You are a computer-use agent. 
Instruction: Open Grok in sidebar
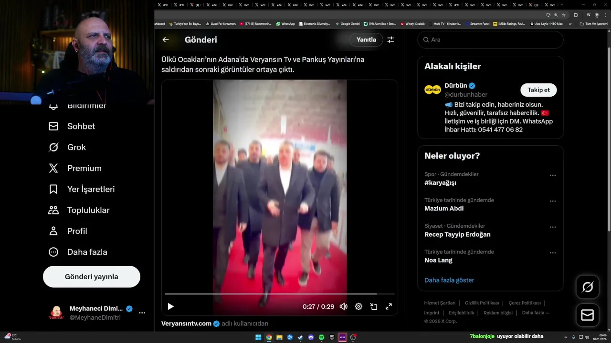(67, 147)
